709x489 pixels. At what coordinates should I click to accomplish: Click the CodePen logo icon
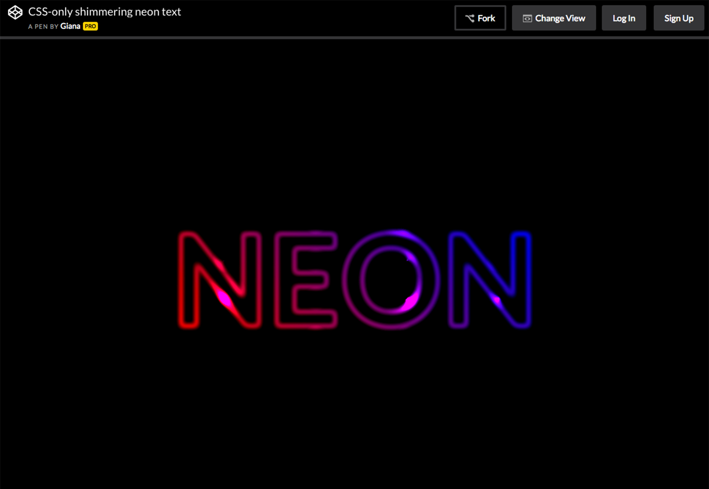[x=15, y=12]
